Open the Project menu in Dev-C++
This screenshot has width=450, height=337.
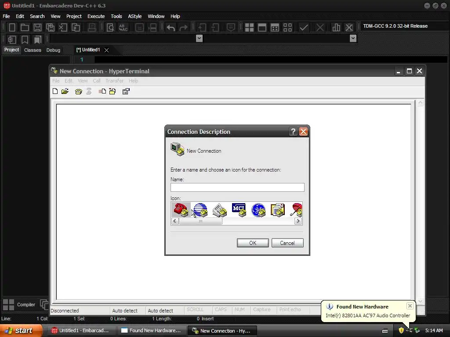(74, 16)
